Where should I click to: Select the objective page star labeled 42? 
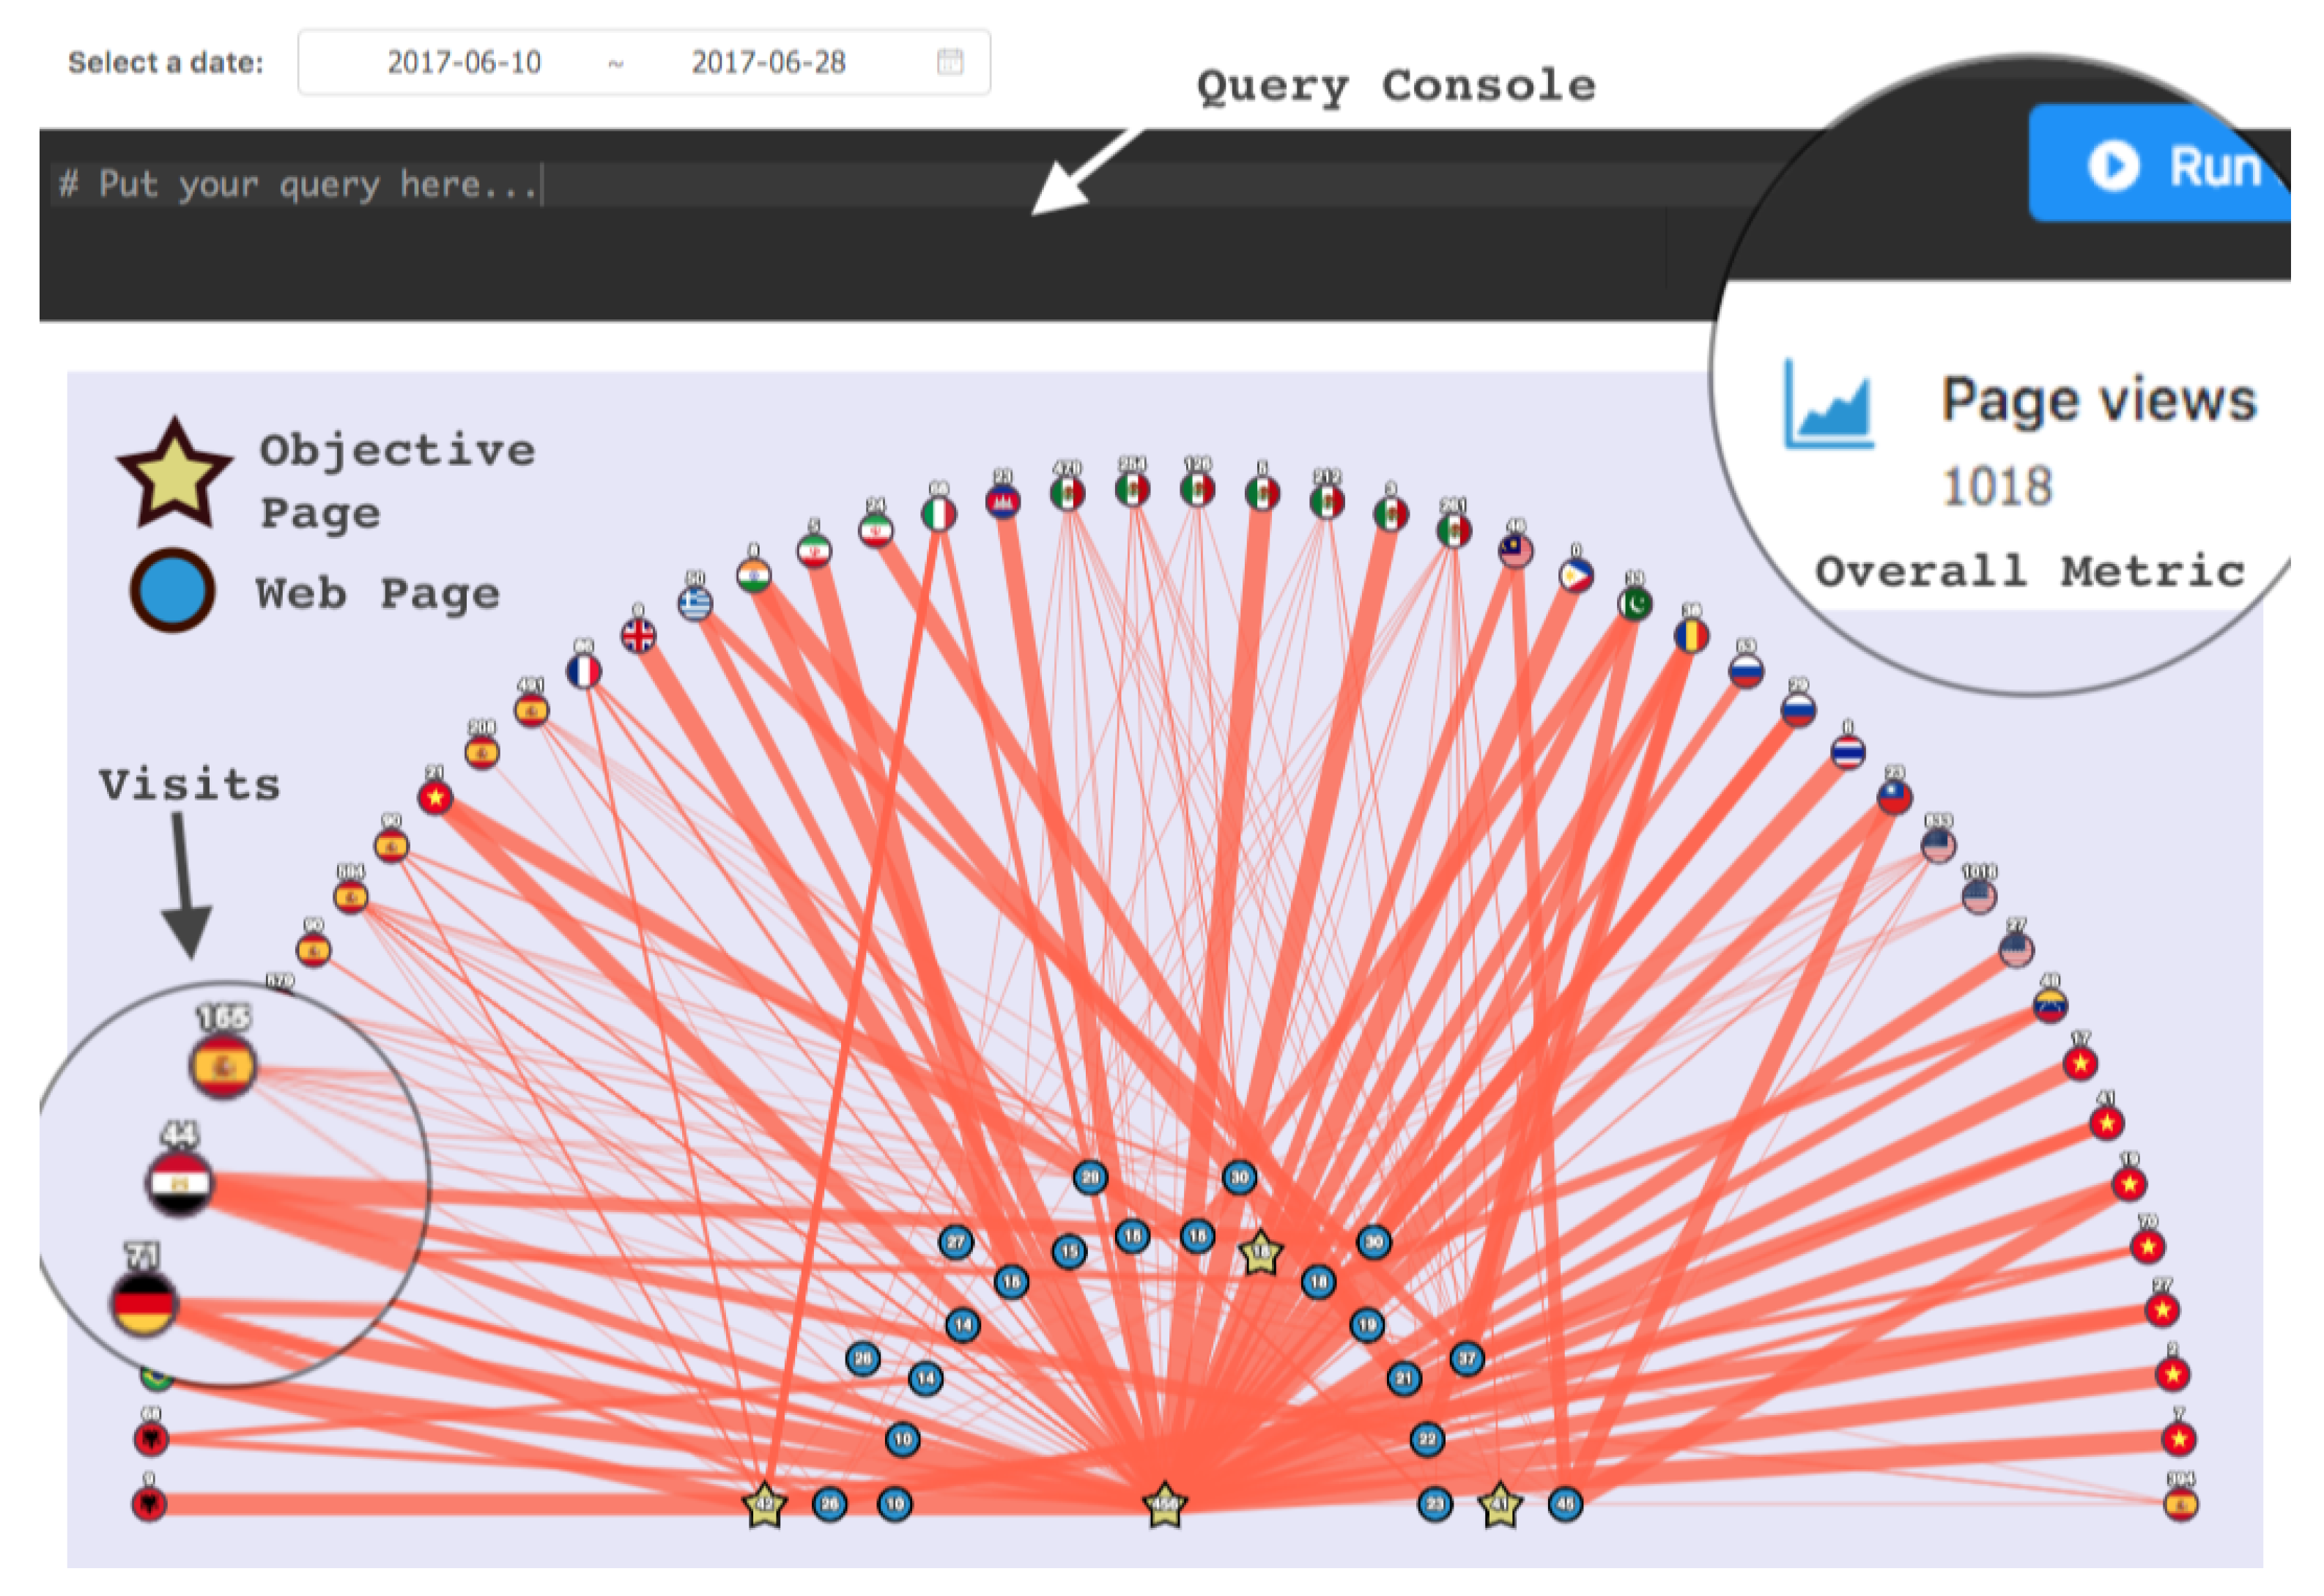(x=765, y=1504)
